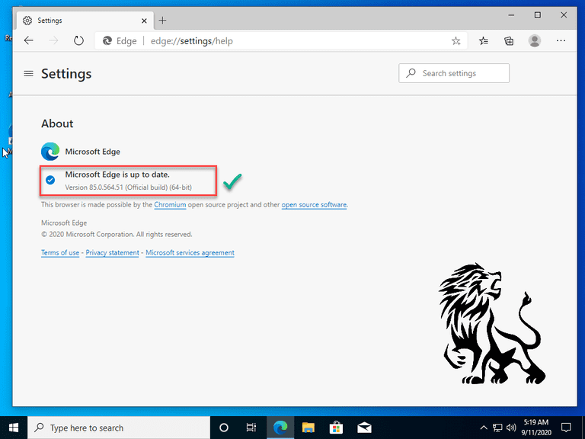Open Microsoft Store from taskbar
585x439 pixels.
336,428
